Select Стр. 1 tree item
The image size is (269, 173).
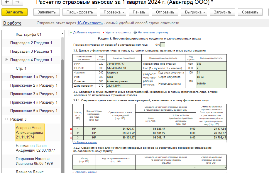(x=21, y=68)
